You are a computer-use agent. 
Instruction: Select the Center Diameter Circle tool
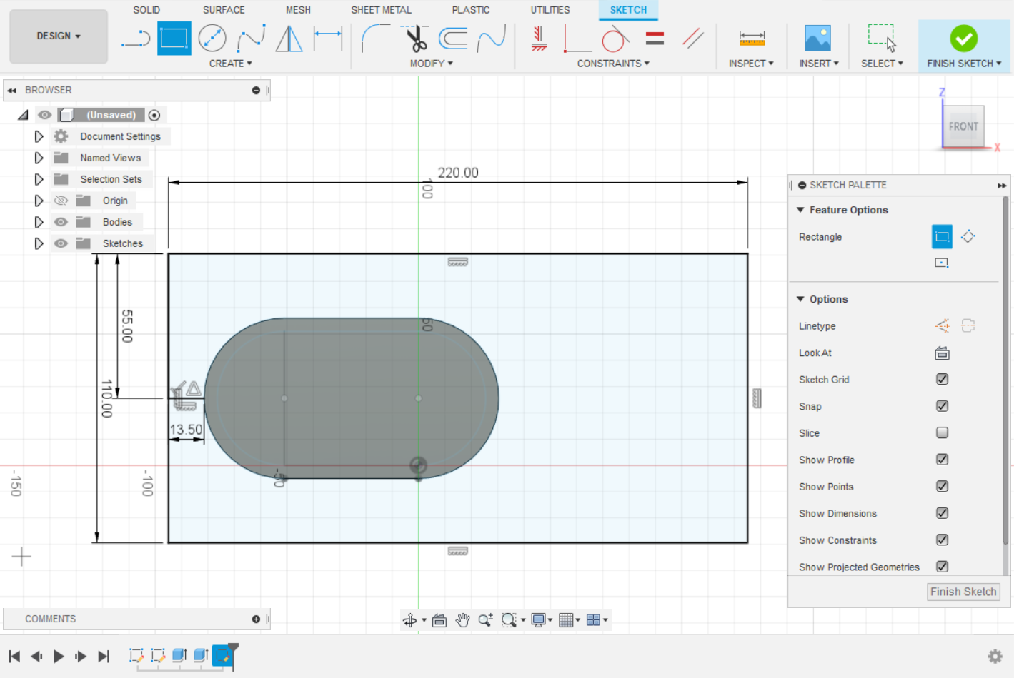212,38
